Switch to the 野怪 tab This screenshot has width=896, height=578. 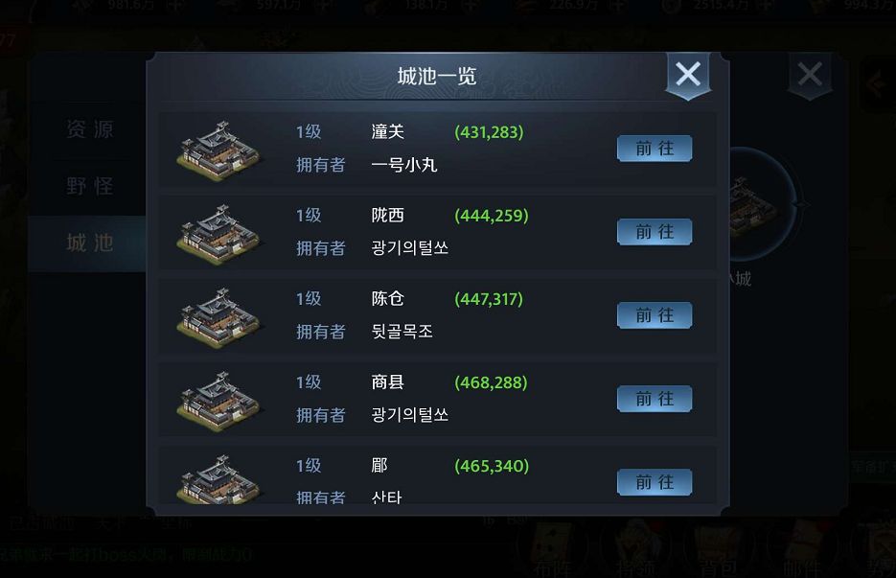pyautogui.click(x=90, y=186)
